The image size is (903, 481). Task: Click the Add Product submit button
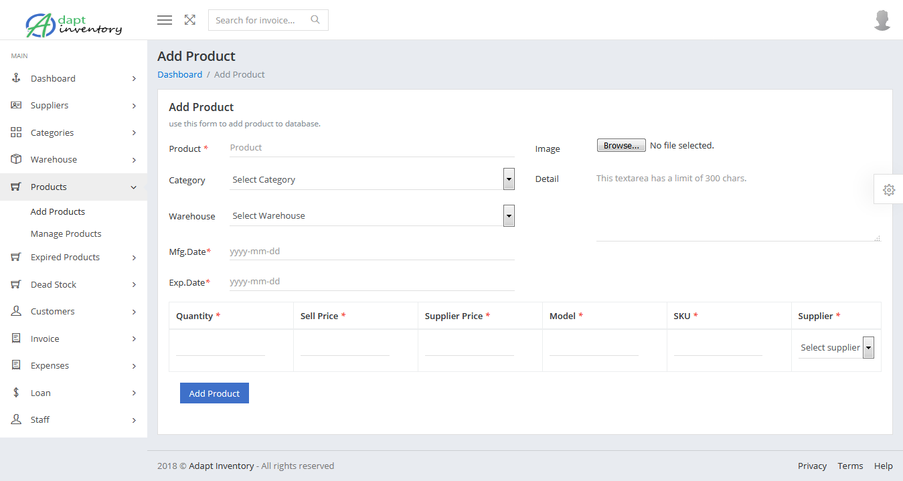(214, 393)
